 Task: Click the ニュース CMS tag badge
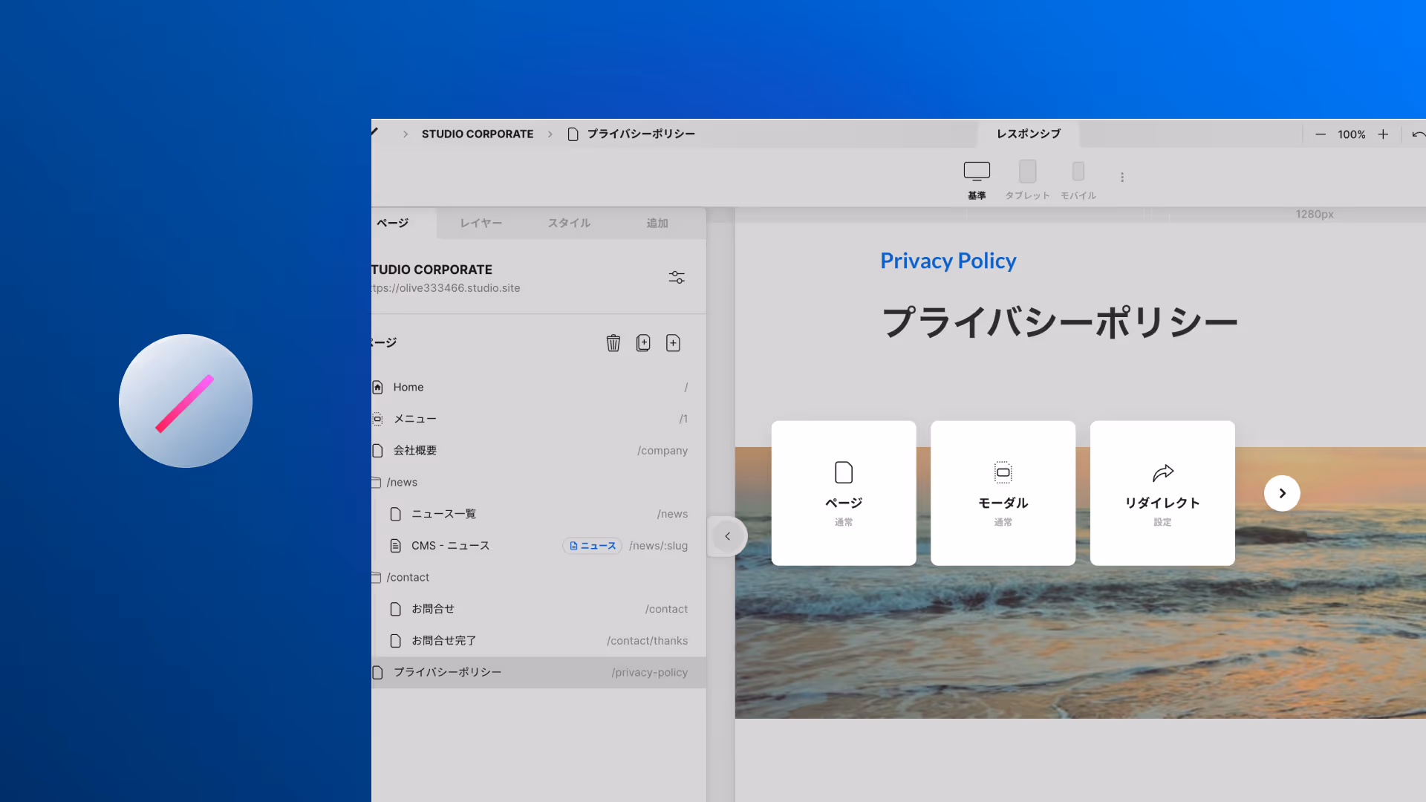[592, 546]
